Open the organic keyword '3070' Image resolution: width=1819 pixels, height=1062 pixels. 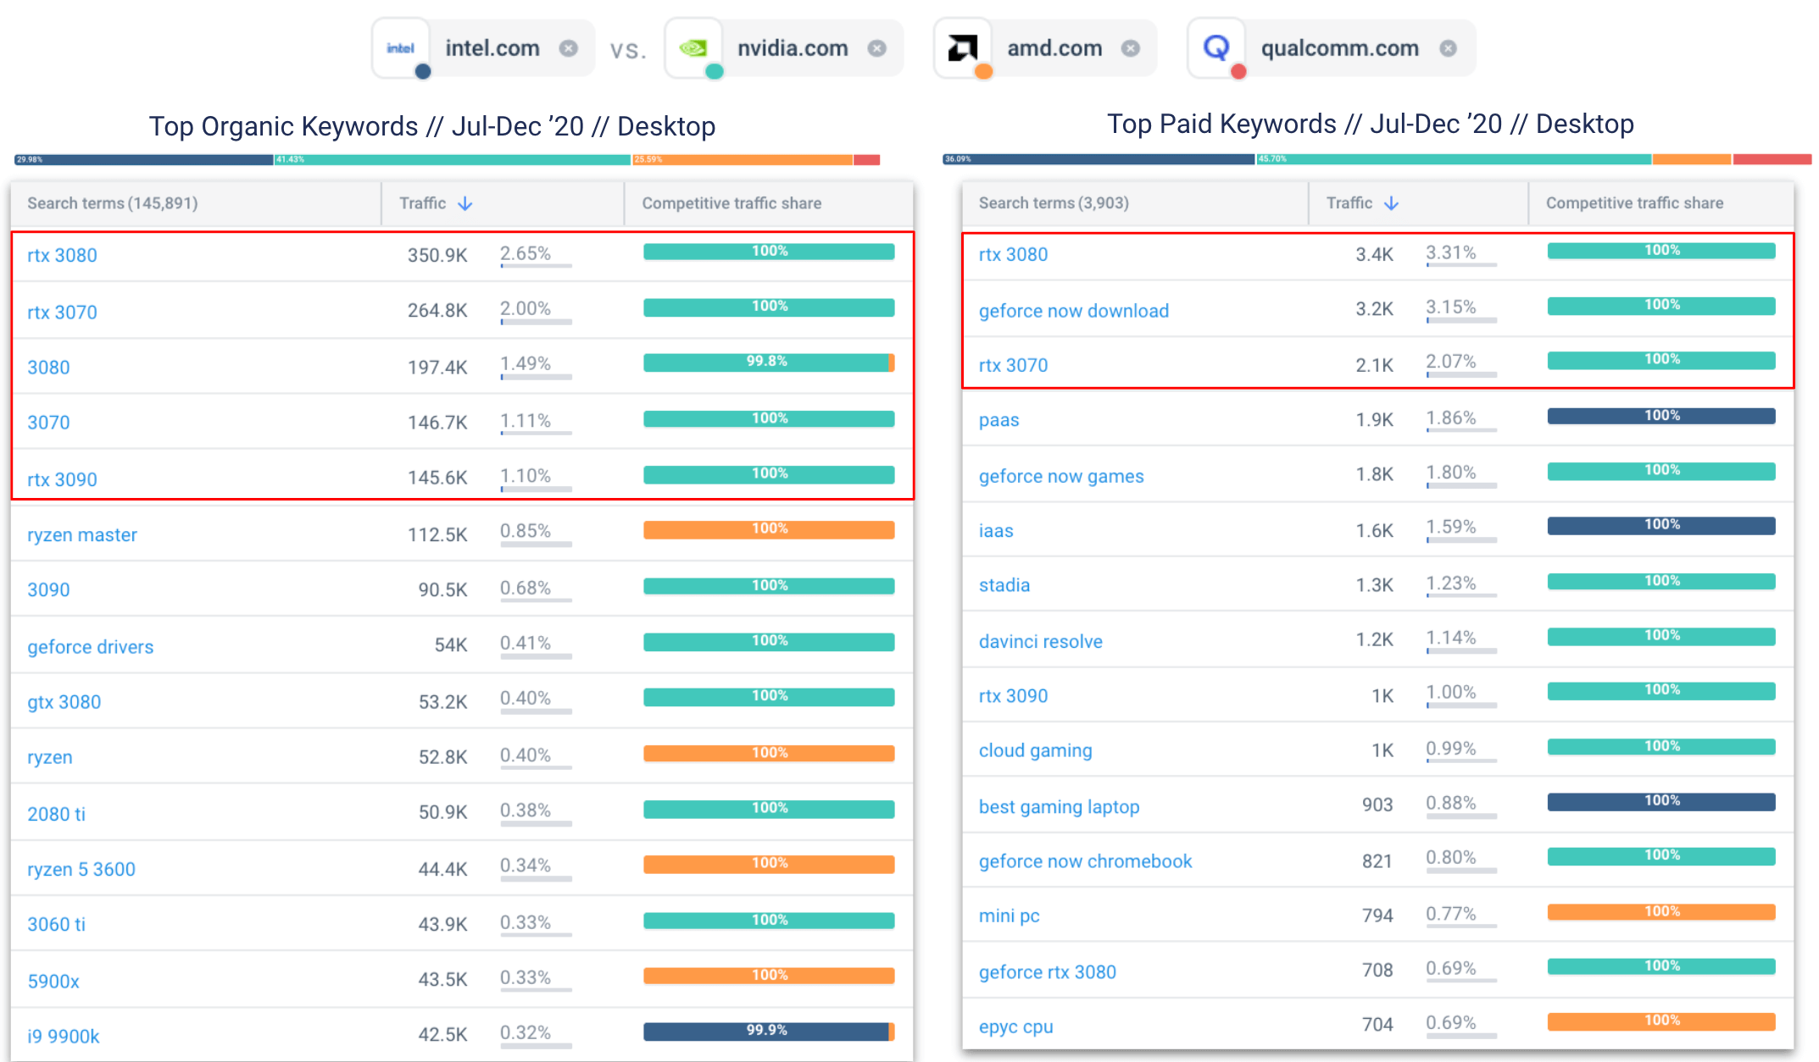pyautogui.click(x=48, y=423)
